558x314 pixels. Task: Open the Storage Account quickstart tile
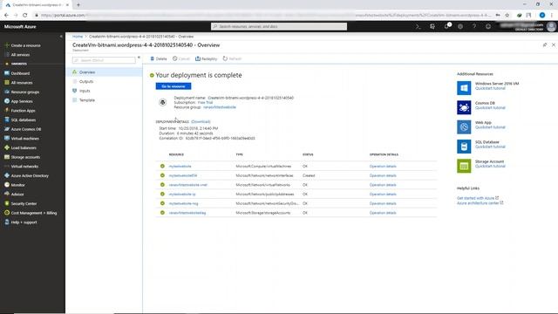click(480, 166)
